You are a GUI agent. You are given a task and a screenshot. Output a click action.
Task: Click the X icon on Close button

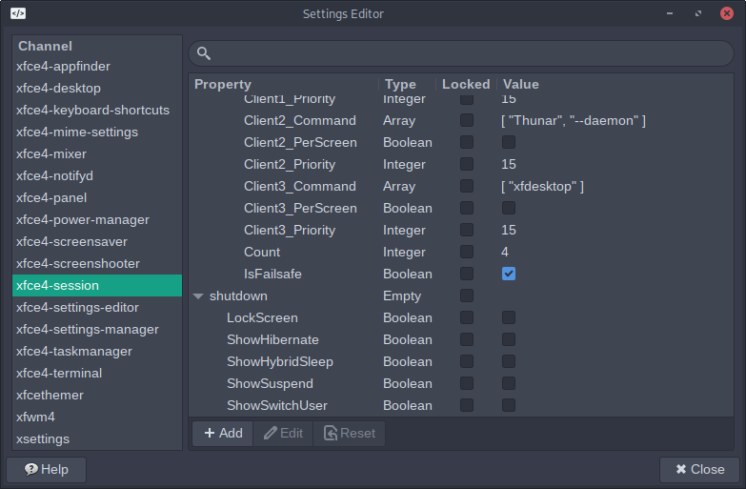[680, 470]
